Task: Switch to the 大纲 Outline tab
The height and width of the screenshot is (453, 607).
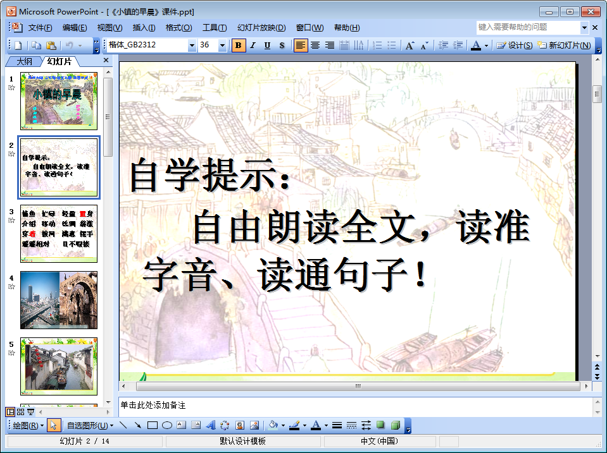Action: (x=24, y=61)
